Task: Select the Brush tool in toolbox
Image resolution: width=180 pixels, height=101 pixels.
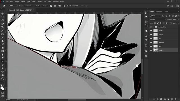Action: tap(3, 38)
